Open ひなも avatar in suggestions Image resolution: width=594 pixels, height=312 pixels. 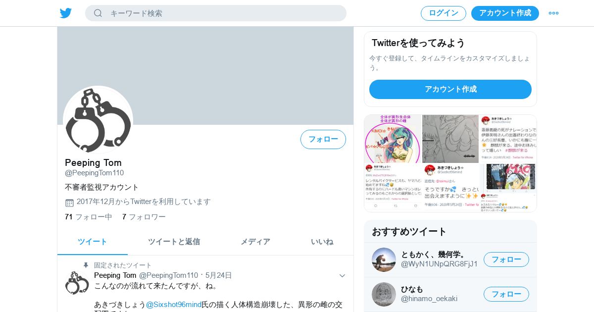(384, 294)
